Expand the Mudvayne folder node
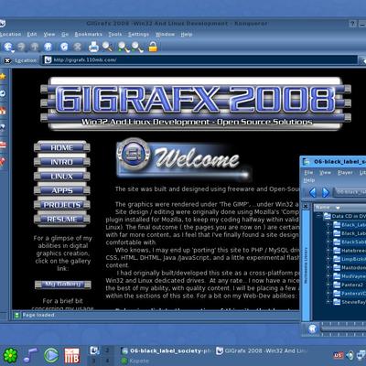Screen dimensions: 366x366 (x=328, y=276)
